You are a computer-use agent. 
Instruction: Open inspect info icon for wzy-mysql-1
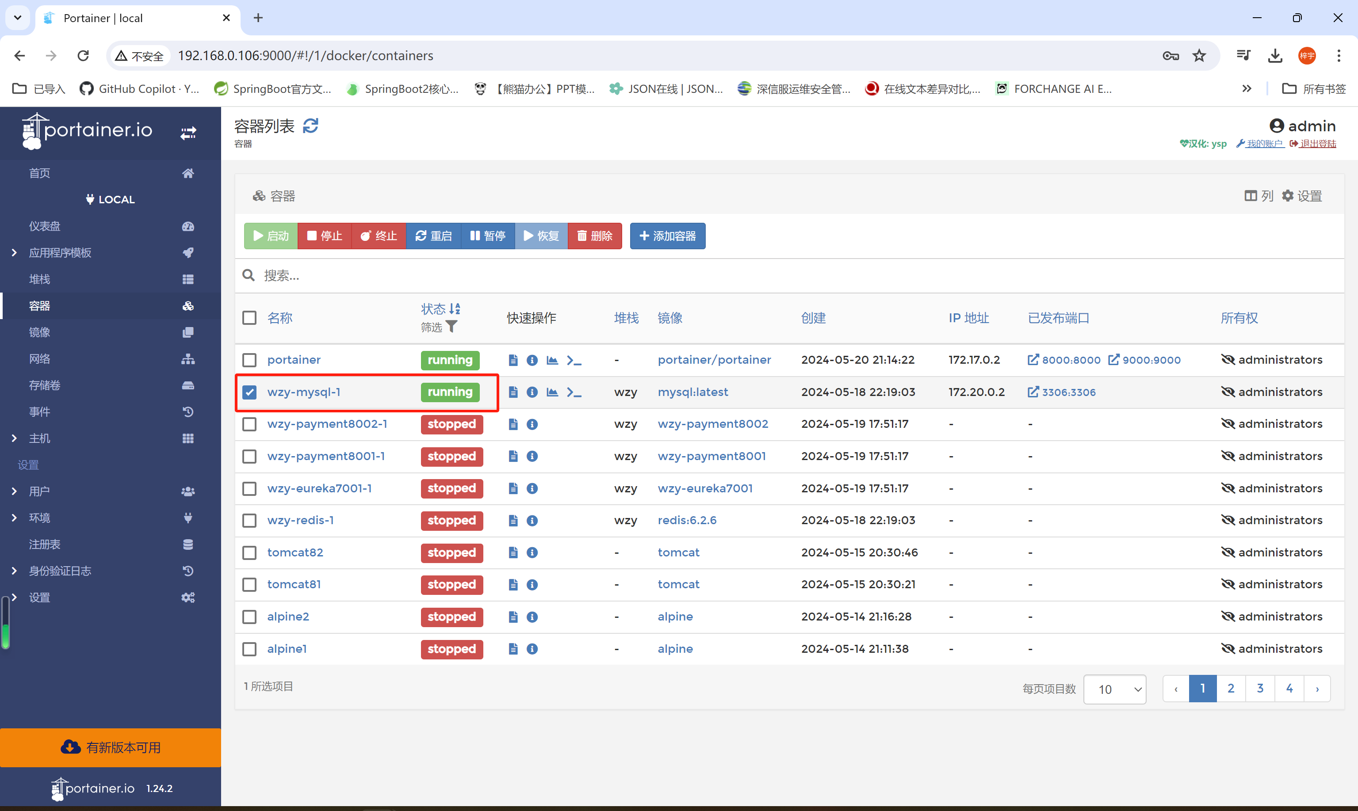[532, 392]
